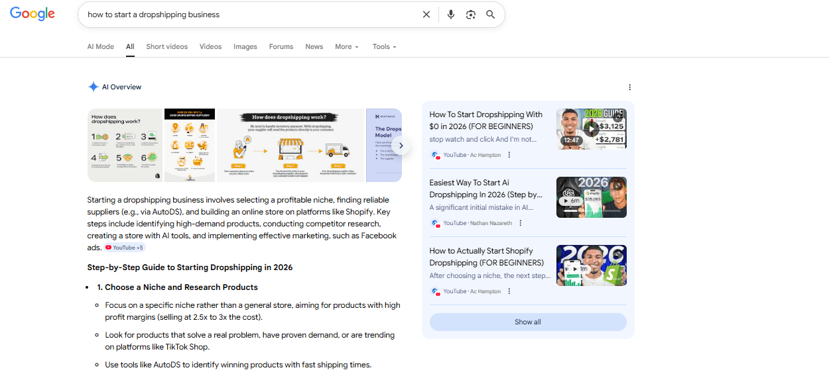Image resolution: width=829 pixels, height=378 pixels.
Task: Select the All results tab
Action: pyautogui.click(x=130, y=47)
